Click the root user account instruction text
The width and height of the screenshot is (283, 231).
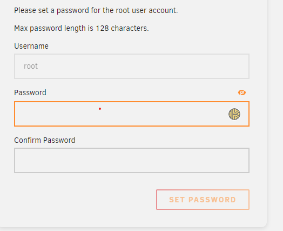click(96, 10)
